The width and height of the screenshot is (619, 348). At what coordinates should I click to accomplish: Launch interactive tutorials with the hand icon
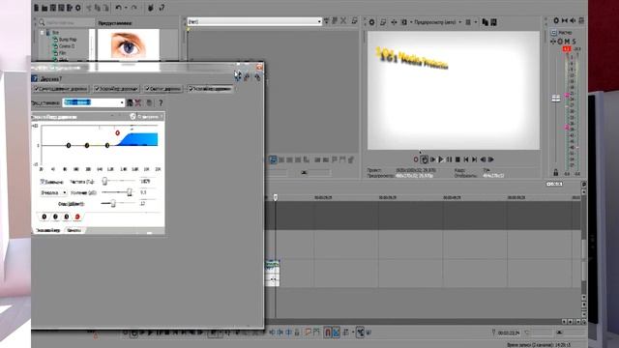151,8
